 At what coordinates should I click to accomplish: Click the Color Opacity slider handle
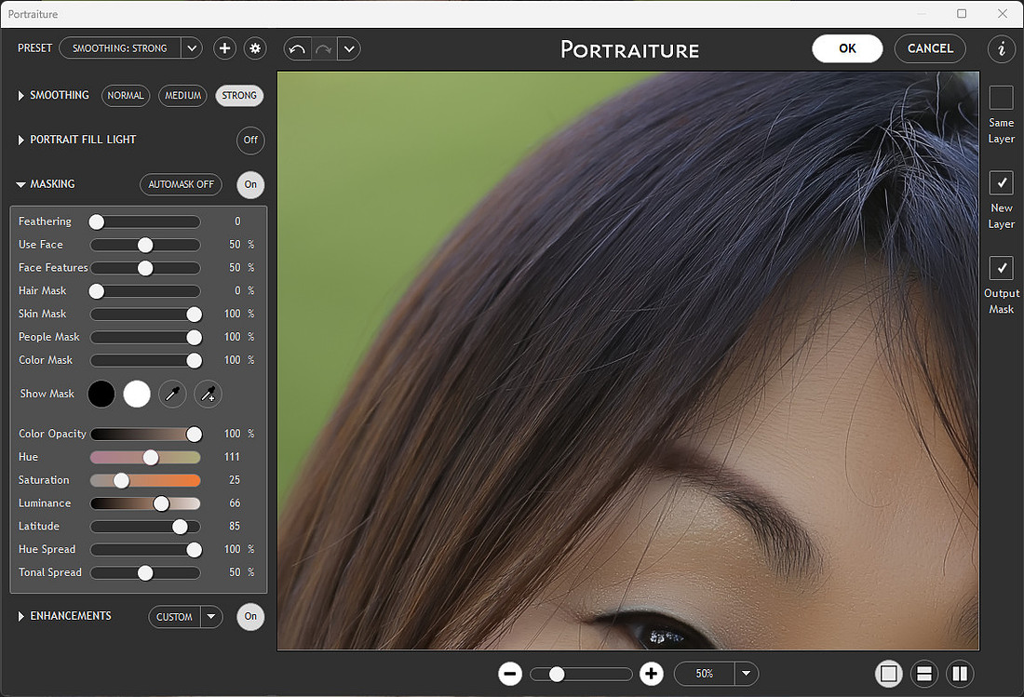[194, 434]
